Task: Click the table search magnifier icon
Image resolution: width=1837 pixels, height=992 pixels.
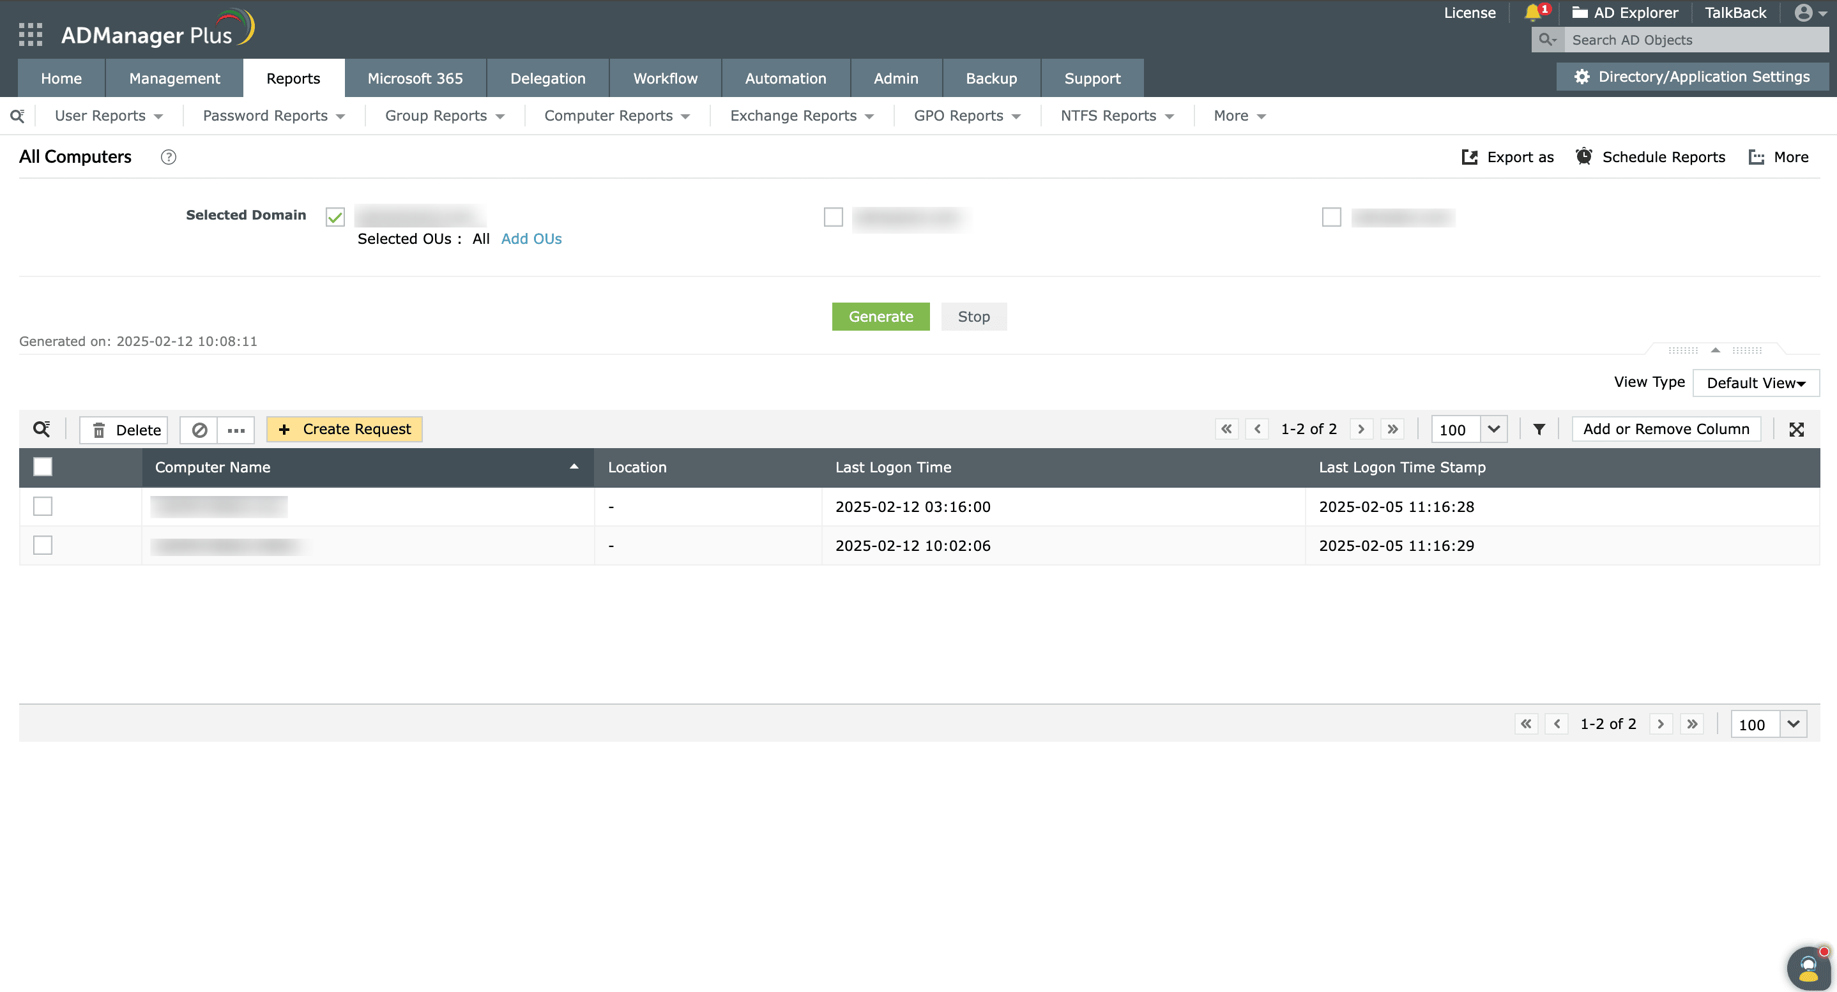Action: pyautogui.click(x=42, y=429)
